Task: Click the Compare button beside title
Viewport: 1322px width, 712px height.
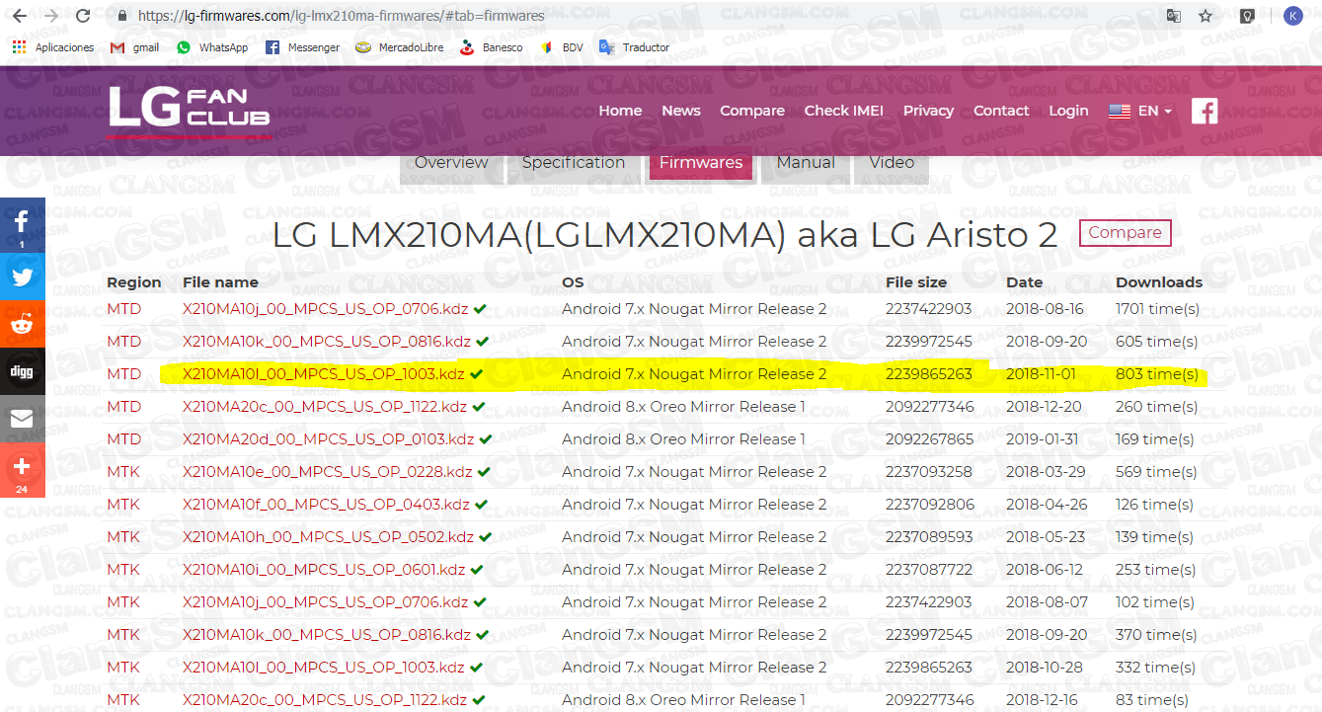Action: tap(1126, 233)
